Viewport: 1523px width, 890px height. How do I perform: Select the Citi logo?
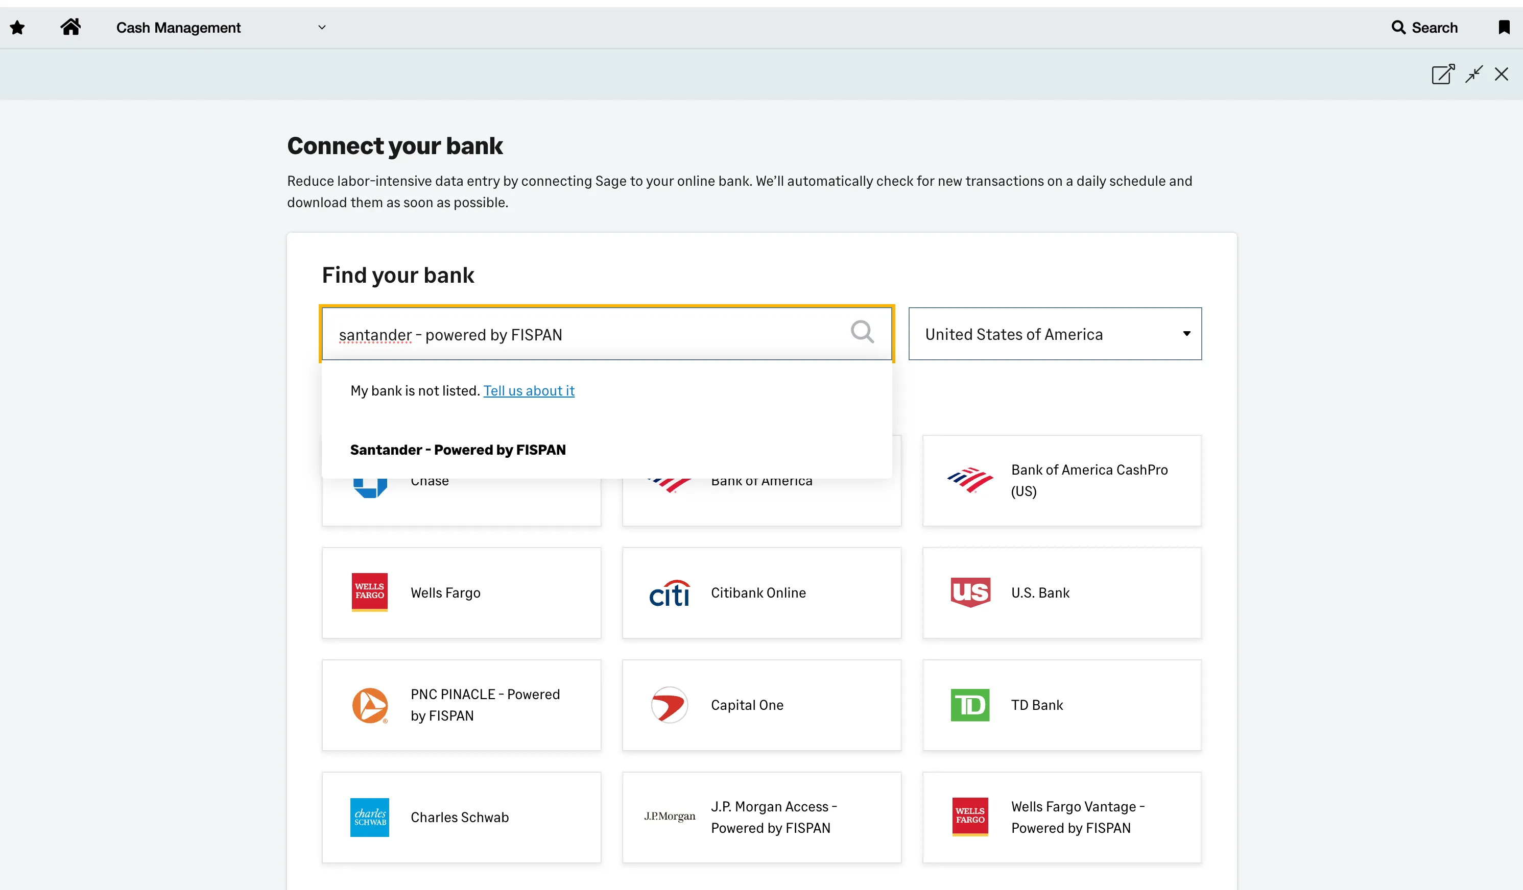pos(669,593)
